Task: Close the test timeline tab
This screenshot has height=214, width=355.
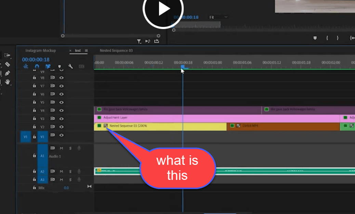Action: click(71, 50)
